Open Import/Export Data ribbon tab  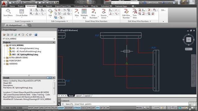click(63, 6)
